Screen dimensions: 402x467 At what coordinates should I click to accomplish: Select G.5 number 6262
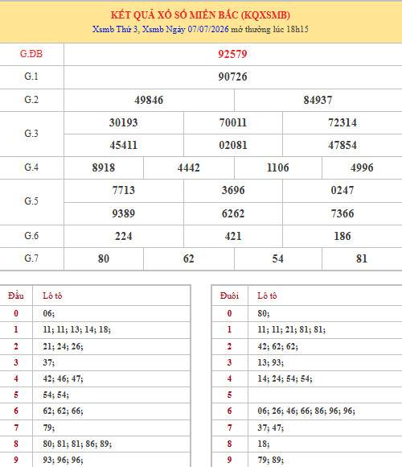(x=233, y=213)
